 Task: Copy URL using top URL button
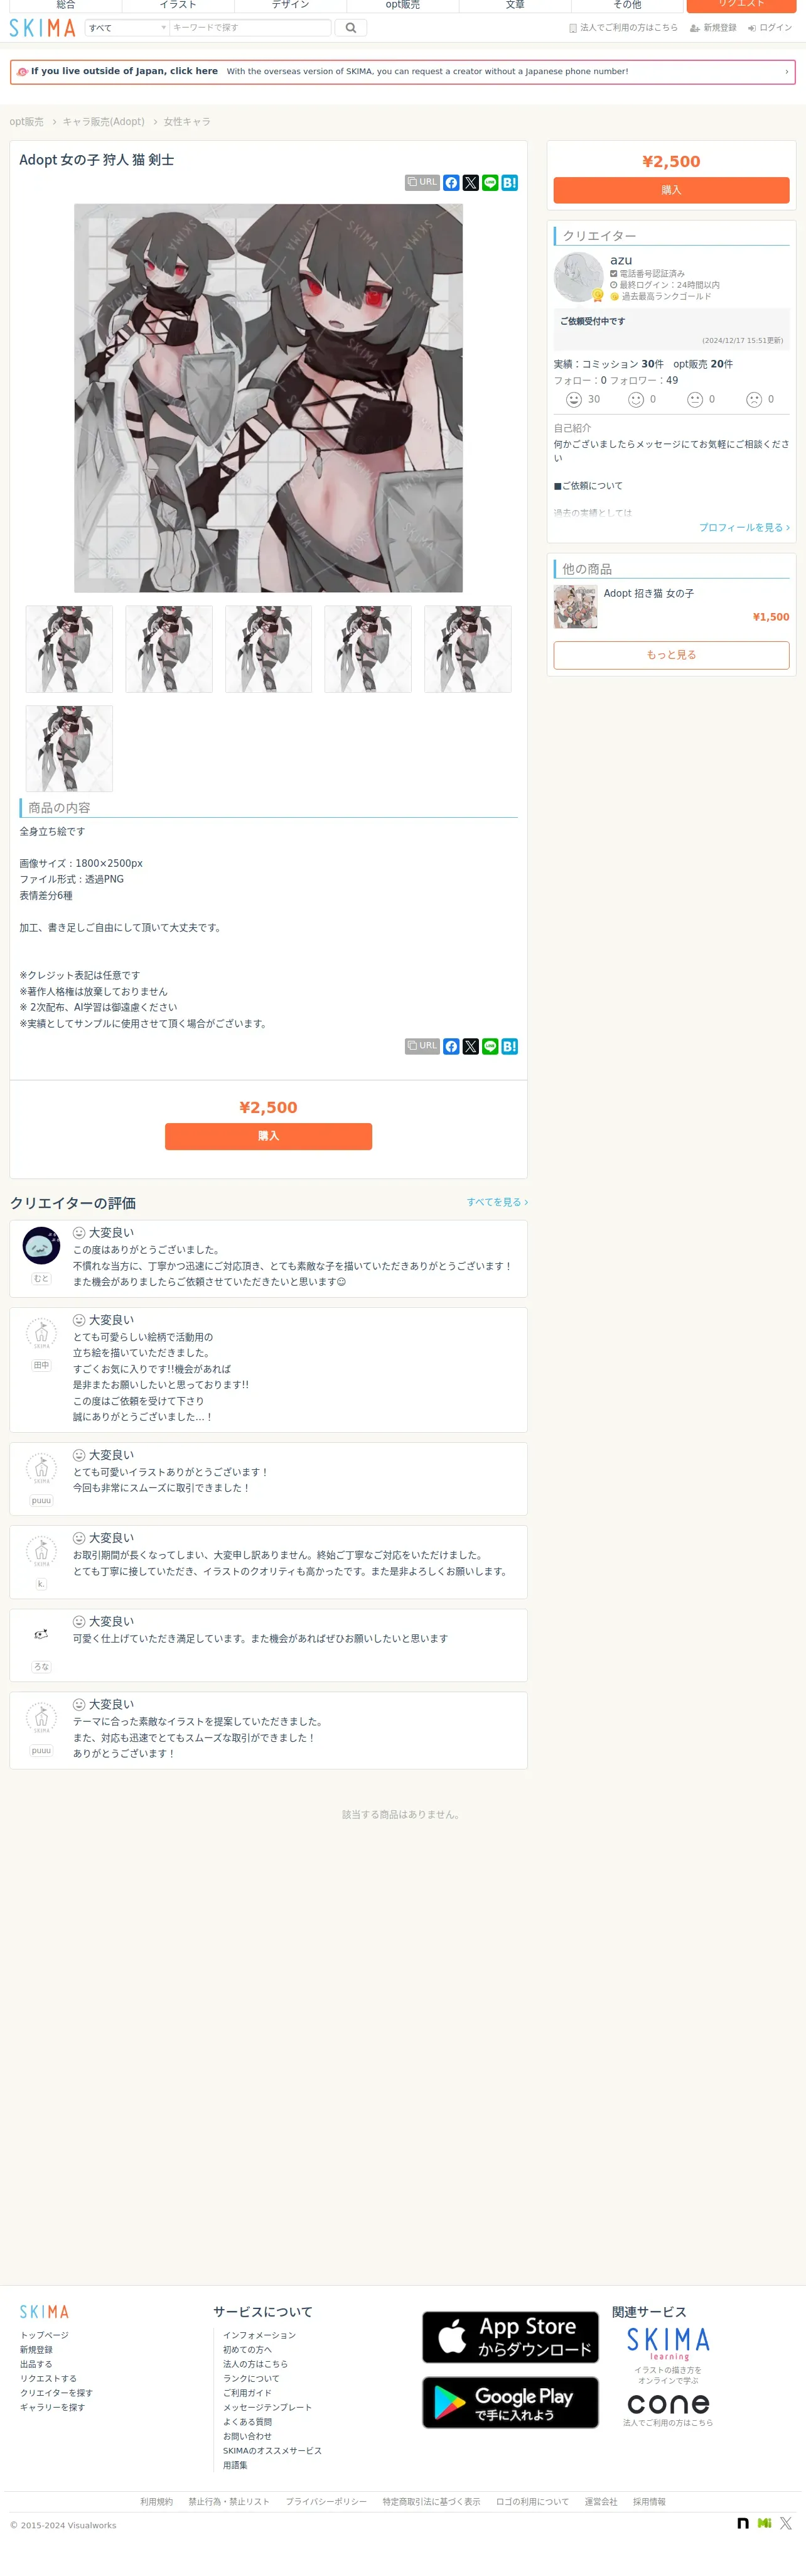[422, 182]
